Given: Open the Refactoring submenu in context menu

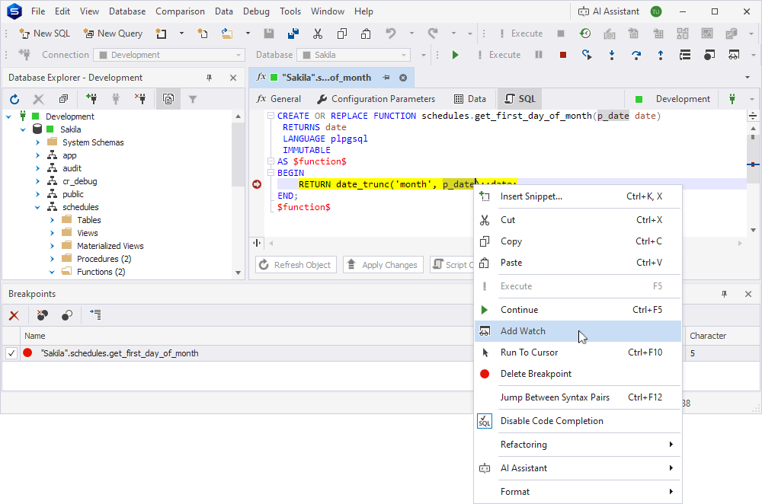Looking at the screenshot, I should [x=578, y=445].
